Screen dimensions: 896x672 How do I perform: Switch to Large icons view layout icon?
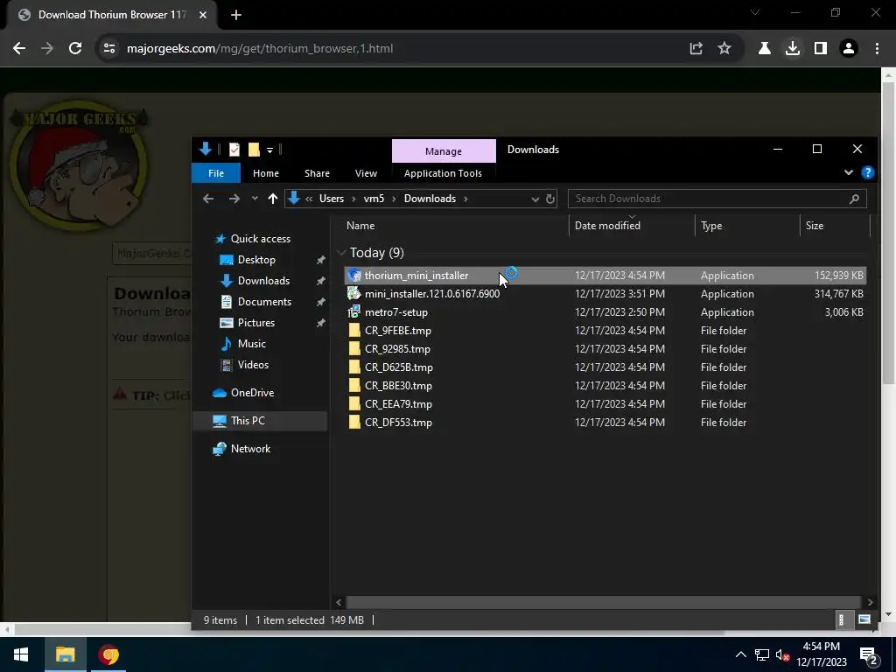[x=864, y=620]
